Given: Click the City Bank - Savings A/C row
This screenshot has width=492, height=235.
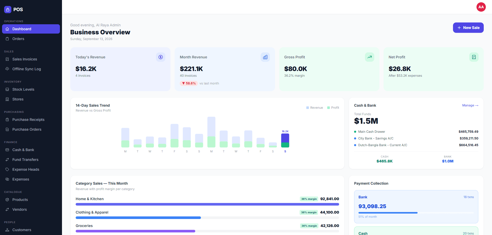Looking at the screenshot, I should 416,138.
